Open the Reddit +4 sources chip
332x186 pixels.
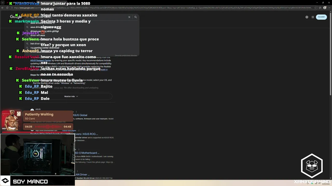coord(104,70)
